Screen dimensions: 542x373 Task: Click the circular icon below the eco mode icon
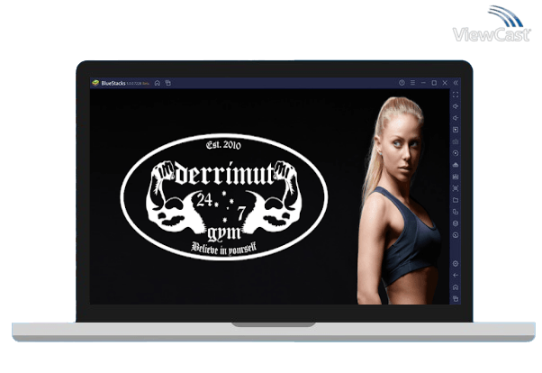(x=456, y=235)
